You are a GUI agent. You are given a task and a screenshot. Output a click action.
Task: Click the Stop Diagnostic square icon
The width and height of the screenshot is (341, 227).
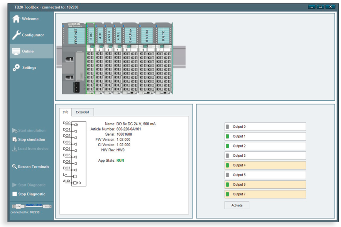[15, 194]
